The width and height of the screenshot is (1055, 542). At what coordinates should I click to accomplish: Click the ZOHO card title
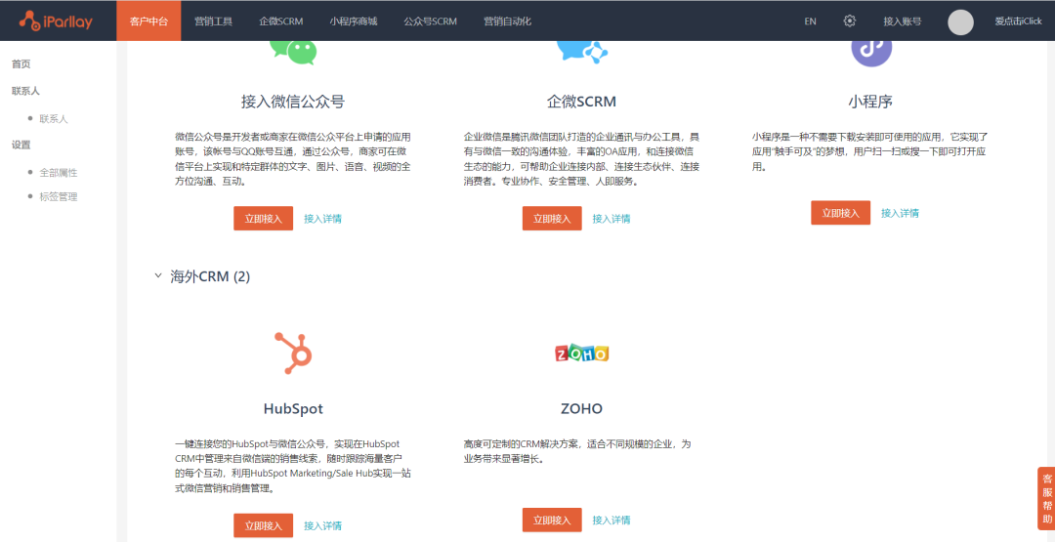tap(582, 408)
